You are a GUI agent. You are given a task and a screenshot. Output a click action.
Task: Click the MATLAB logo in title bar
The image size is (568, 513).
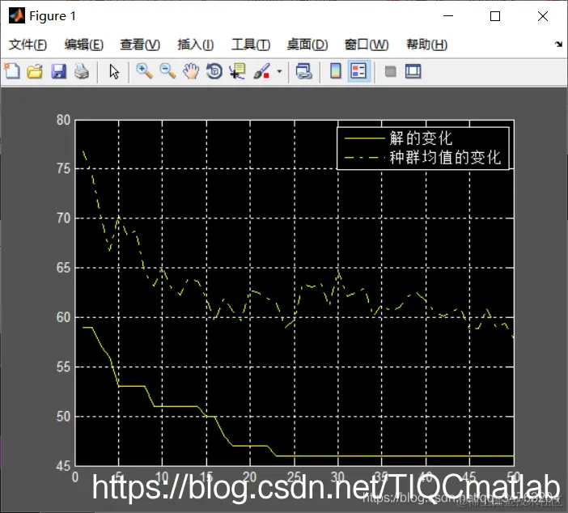pyautogui.click(x=17, y=15)
